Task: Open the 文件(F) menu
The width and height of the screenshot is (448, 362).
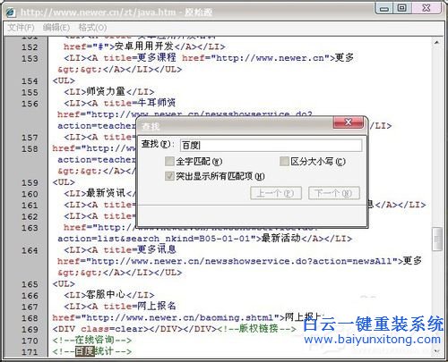Action: pos(21,28)
